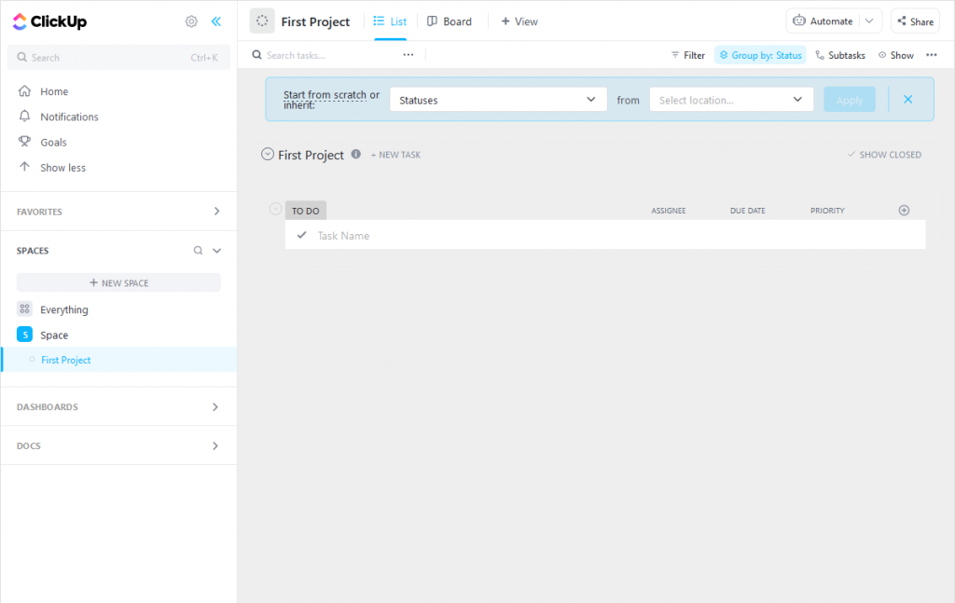Click the Priority column header
This screenshot has width=955, height=603.
coord(827,211)
